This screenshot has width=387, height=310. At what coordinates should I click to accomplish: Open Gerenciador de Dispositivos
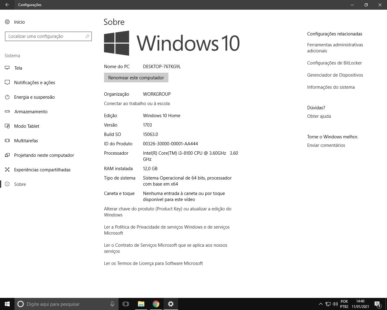click(335, 75)
